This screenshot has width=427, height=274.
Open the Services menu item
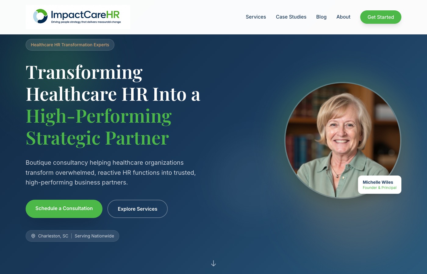[256, 17]
